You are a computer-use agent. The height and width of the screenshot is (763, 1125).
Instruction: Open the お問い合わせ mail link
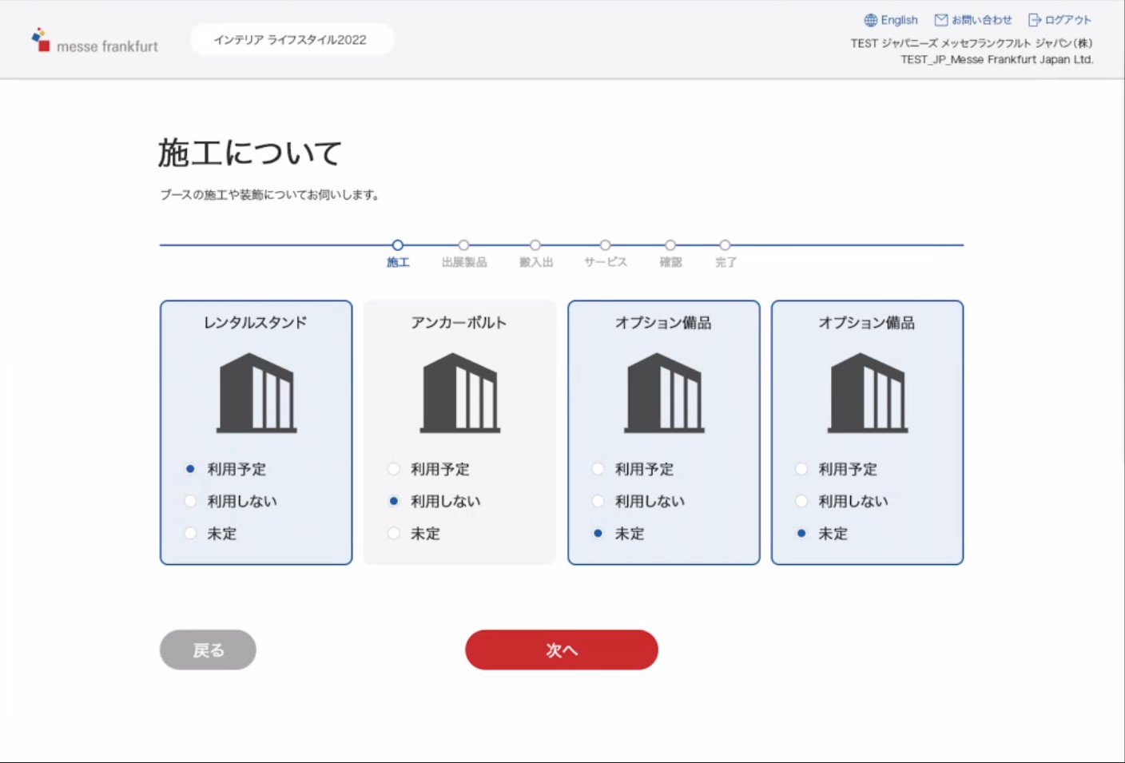pos(973,20)
